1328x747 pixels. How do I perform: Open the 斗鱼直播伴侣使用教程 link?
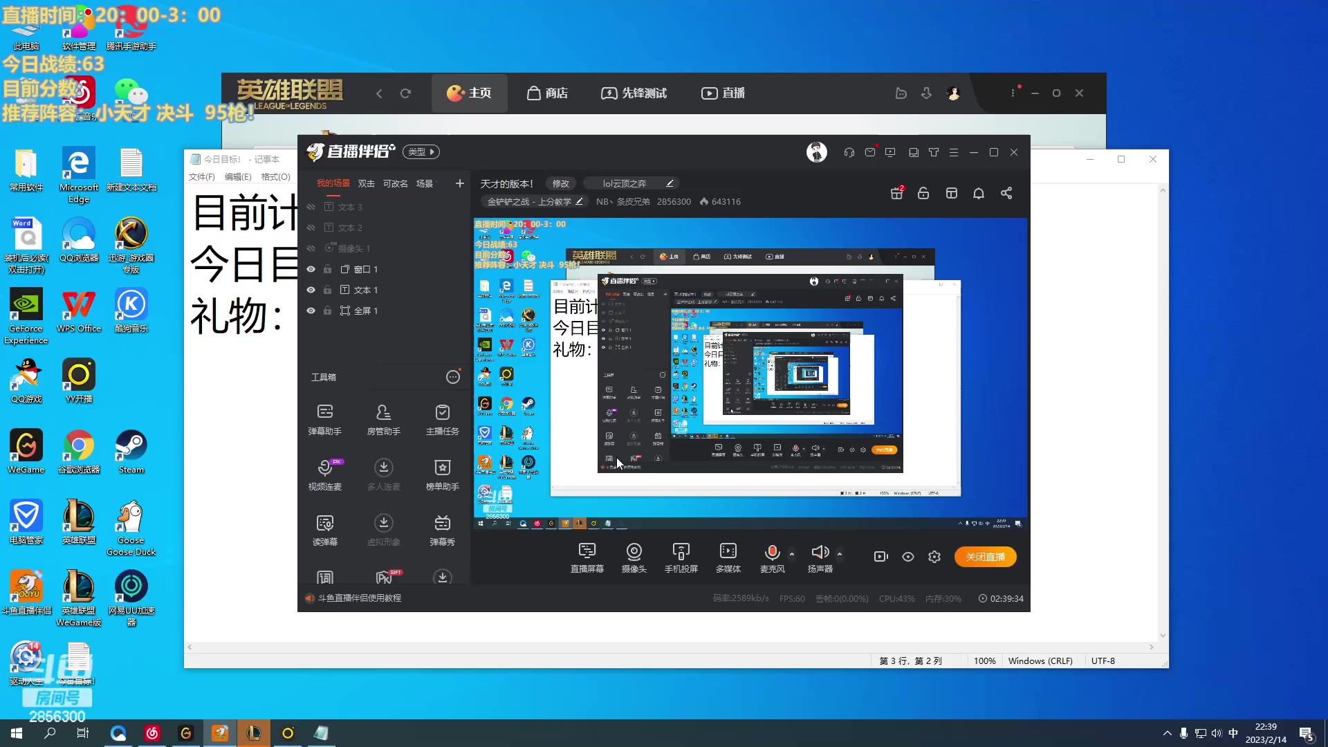tap(359, 598)
